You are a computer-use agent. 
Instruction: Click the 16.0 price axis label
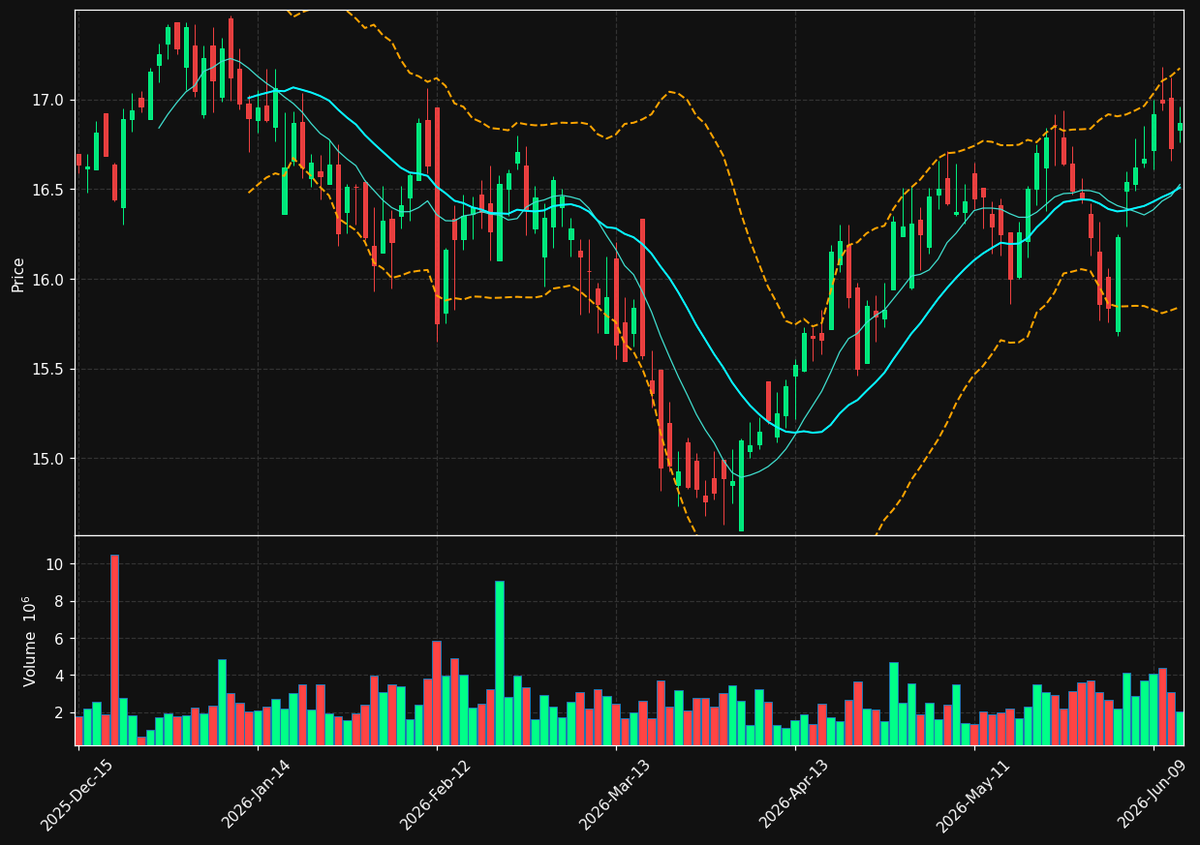[50, 280]
